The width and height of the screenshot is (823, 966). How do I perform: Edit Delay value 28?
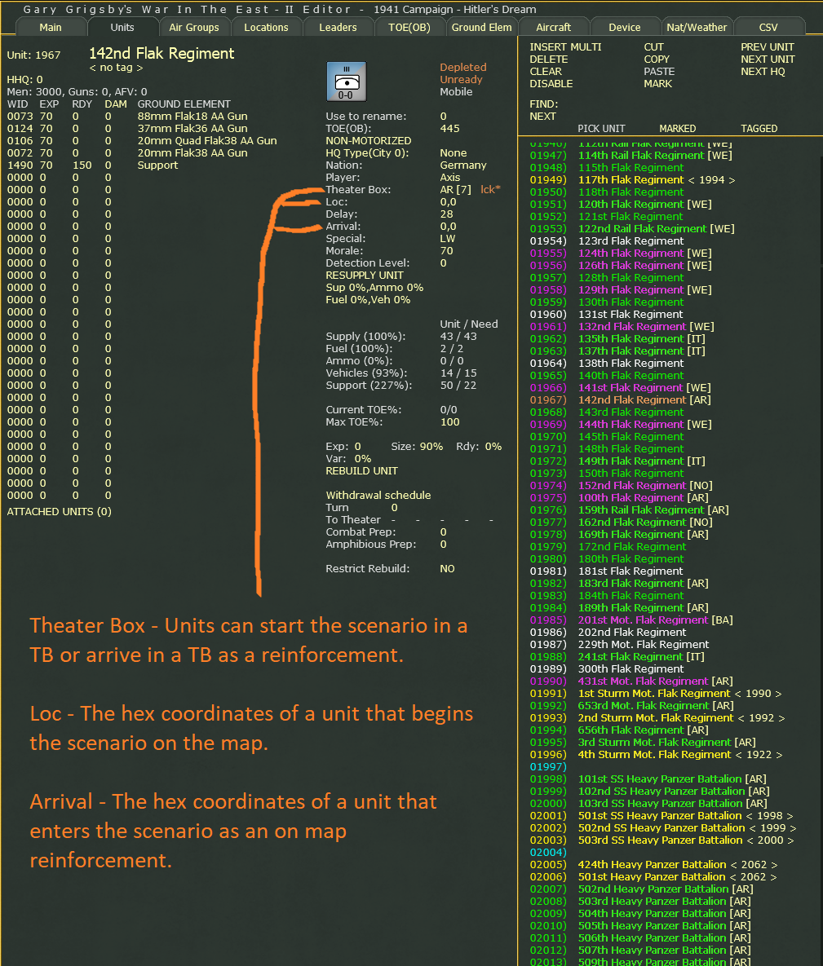point(446,214)
